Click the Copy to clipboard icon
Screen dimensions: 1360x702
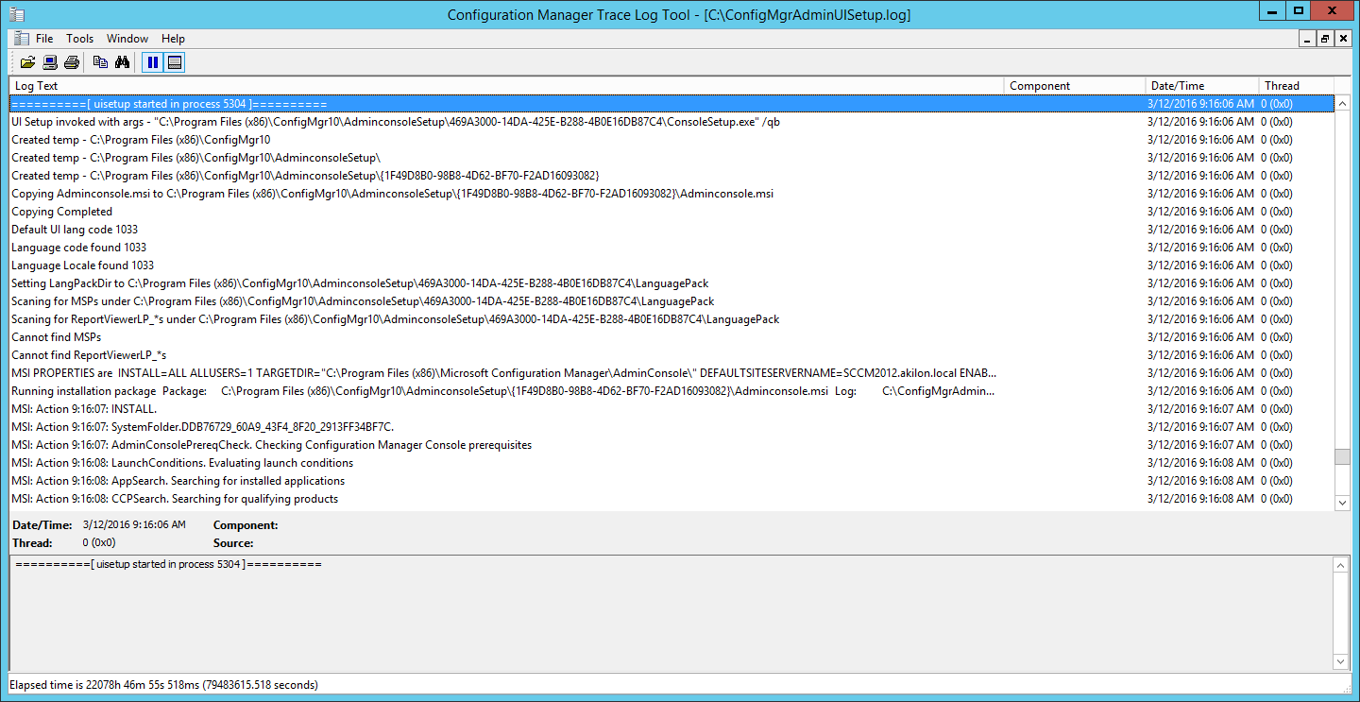point(100,62)
